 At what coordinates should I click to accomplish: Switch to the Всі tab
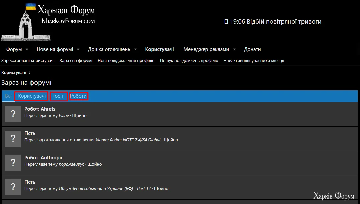(x=8, y=96)
